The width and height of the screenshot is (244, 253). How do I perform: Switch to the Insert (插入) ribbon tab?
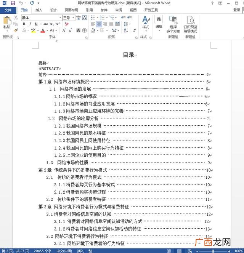(x=39, y=10)
